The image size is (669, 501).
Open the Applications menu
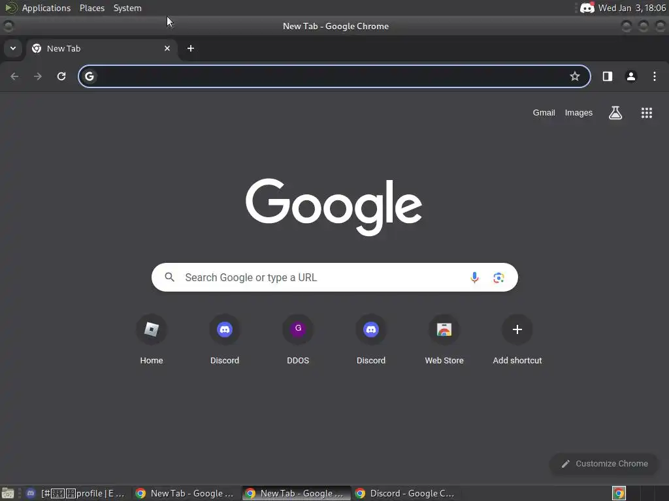point(46,8)
